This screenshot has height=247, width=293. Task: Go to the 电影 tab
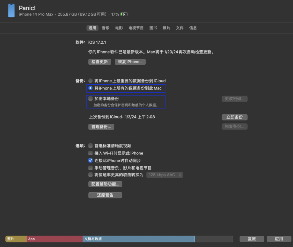coord(119,28)
